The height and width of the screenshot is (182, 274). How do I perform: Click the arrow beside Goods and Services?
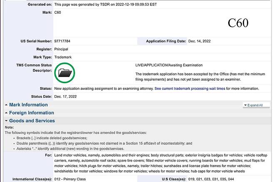click(x=6, y=121)
